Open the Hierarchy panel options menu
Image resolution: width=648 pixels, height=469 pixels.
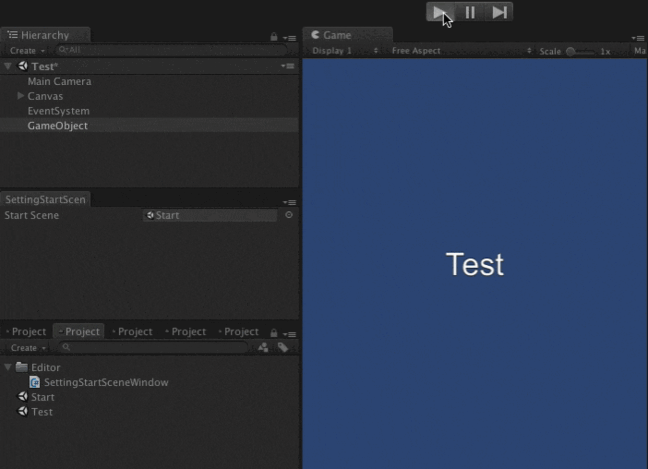[x=289, y=38]
